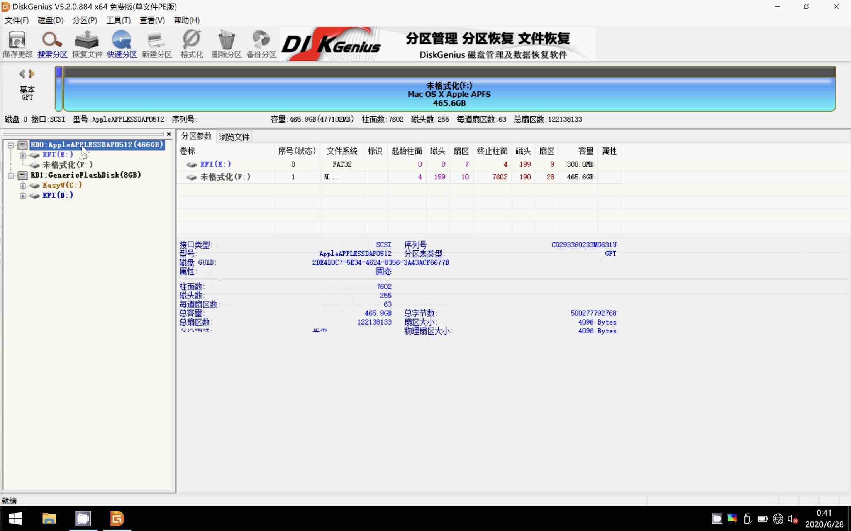Expand the EFI(E:) node under HD0

click(23, 155)
